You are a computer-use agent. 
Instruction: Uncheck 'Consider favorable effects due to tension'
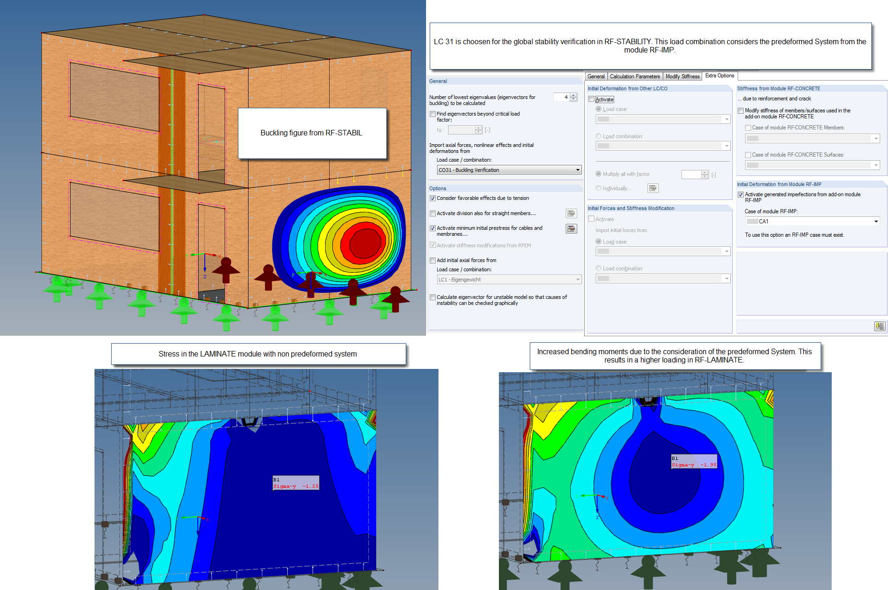[x=432, y=198]
